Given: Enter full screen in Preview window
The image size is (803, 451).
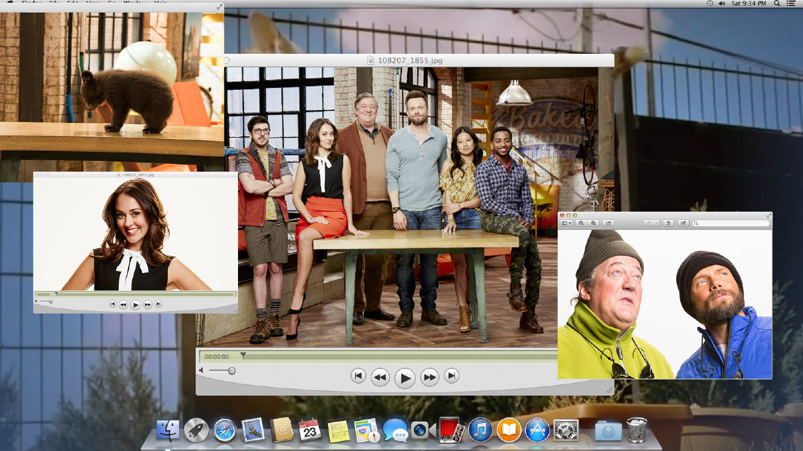Looking at the screenshot, I should tap(768, 215).
